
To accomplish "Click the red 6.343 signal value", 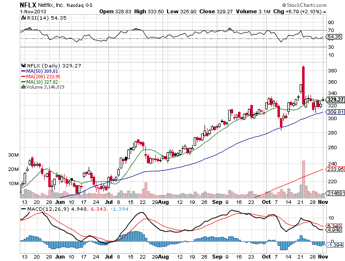I will click(99, 209).
